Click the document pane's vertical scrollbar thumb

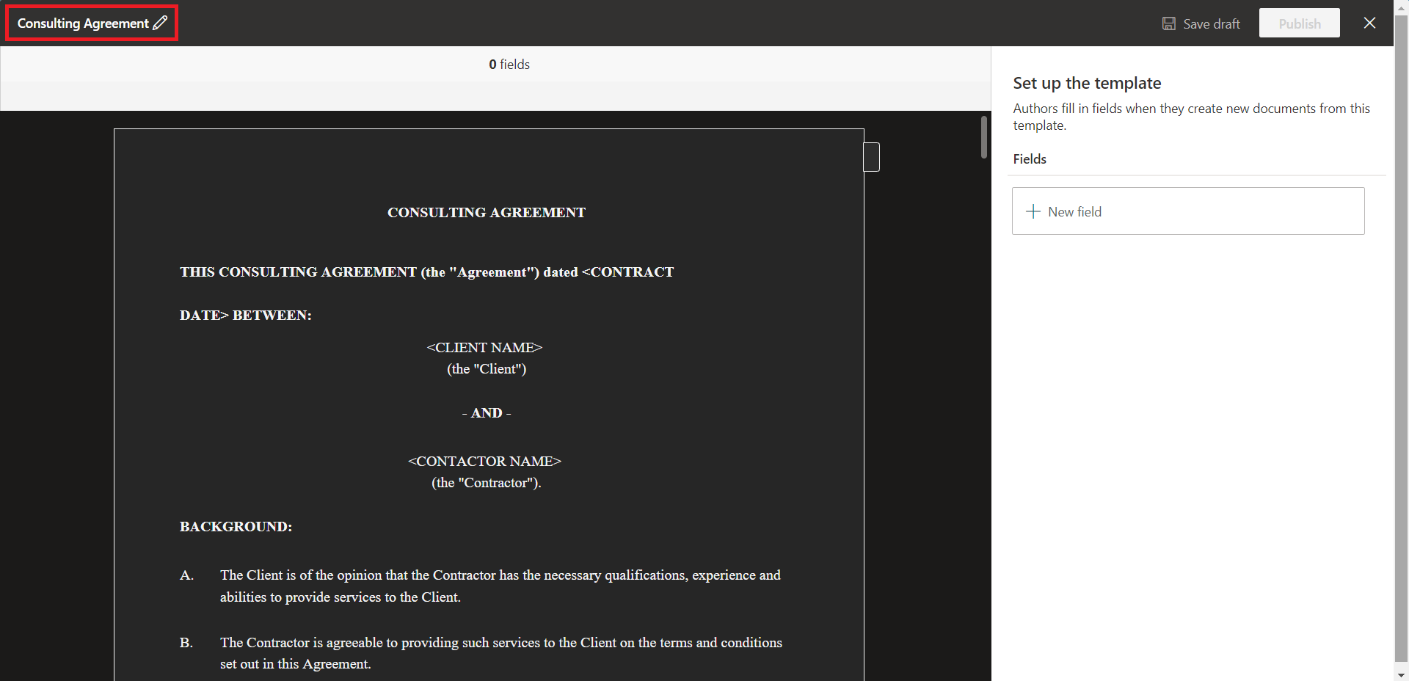983,136
